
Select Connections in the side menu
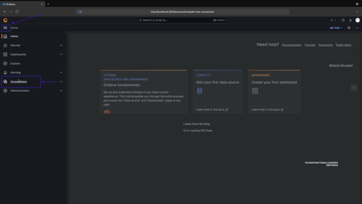(19, 81)
